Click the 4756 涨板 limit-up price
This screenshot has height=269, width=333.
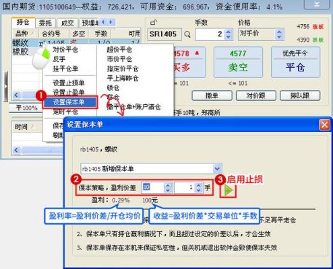(x=310, y=27)
